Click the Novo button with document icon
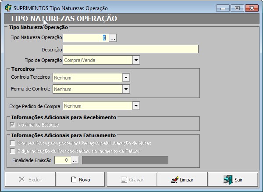 [81, 180]
